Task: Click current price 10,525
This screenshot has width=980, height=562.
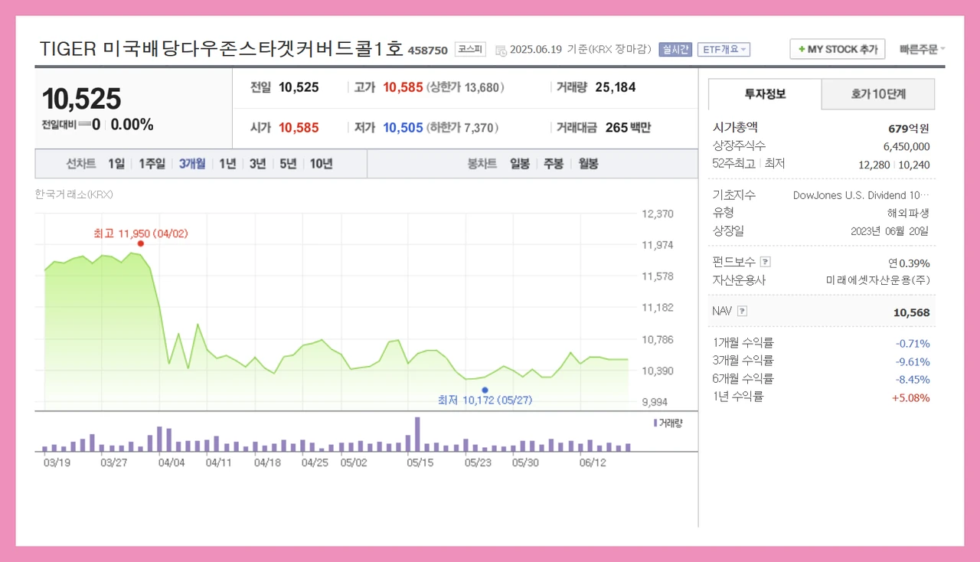Action: (81, 99)
